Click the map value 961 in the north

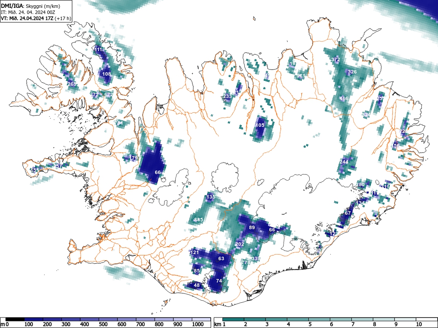coord(301,76)
